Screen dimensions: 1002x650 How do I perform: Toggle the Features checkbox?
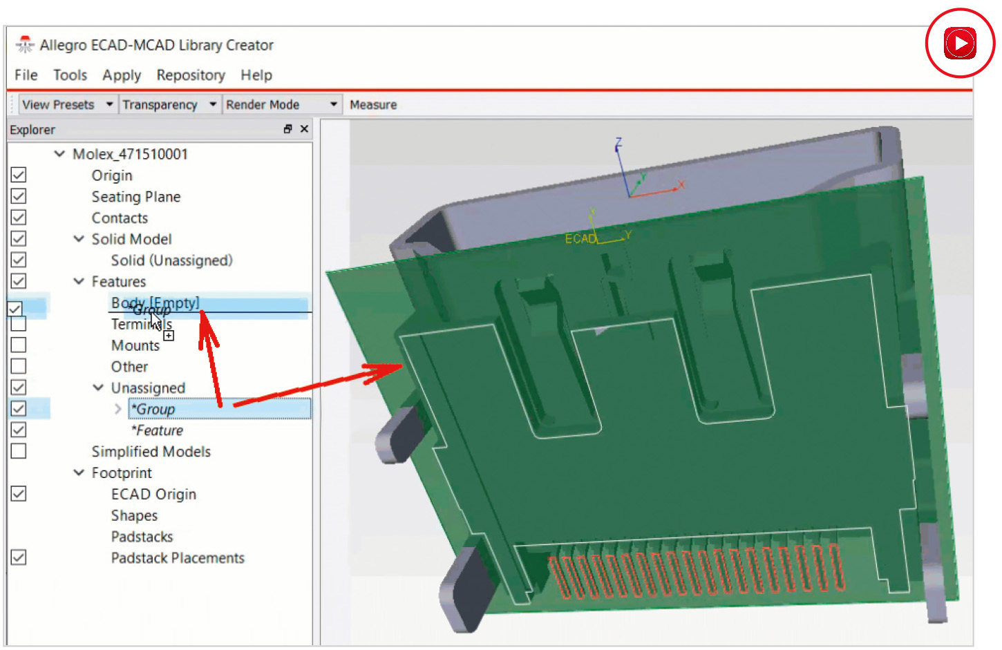[x=19, y=281]
